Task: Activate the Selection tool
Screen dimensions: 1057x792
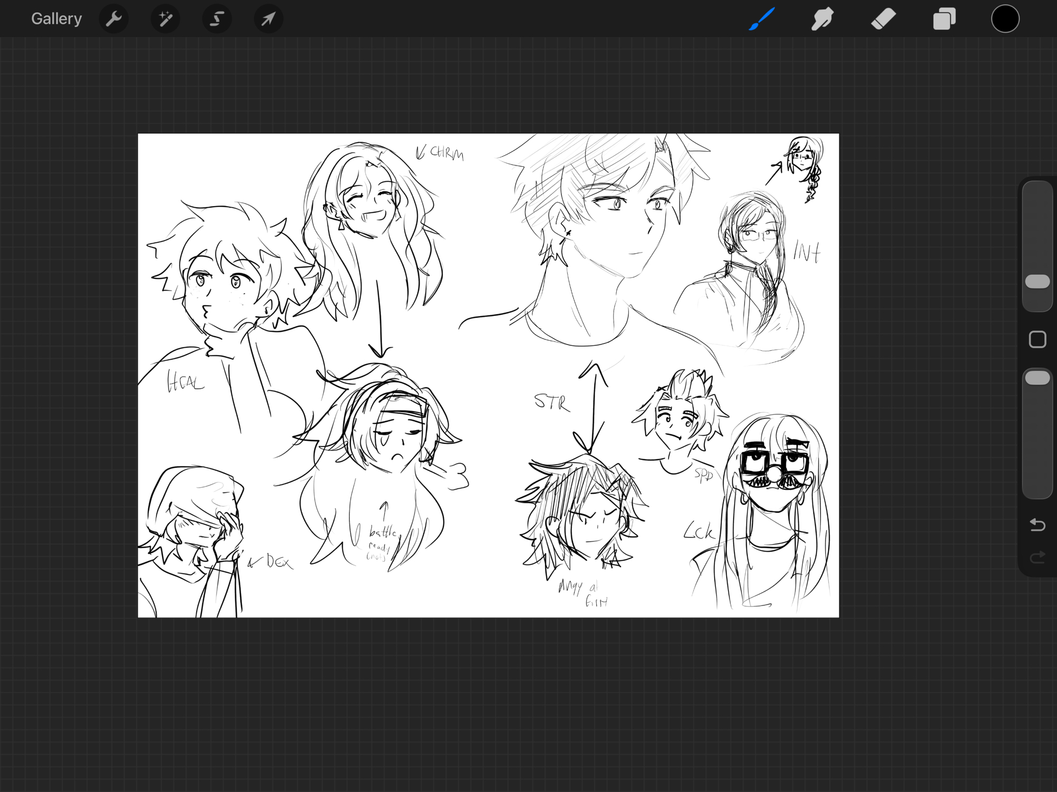Action: [x=217, y=19]
